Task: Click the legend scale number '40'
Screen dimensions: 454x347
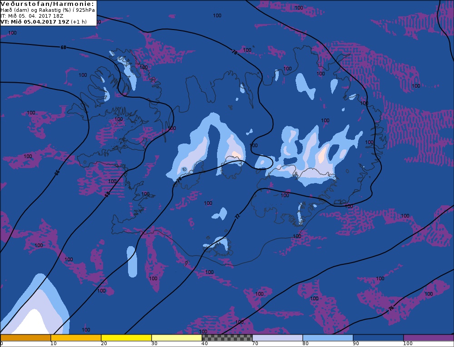Action: point(205,344)
